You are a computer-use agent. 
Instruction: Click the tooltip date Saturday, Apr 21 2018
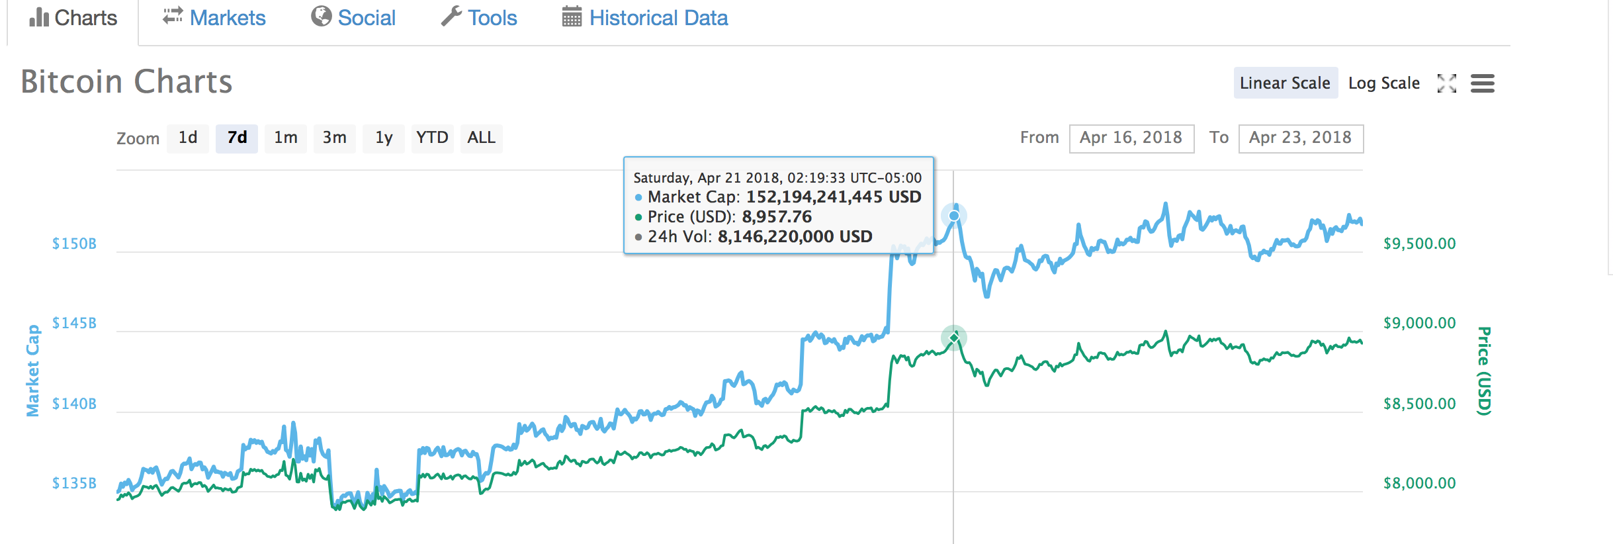707,178
